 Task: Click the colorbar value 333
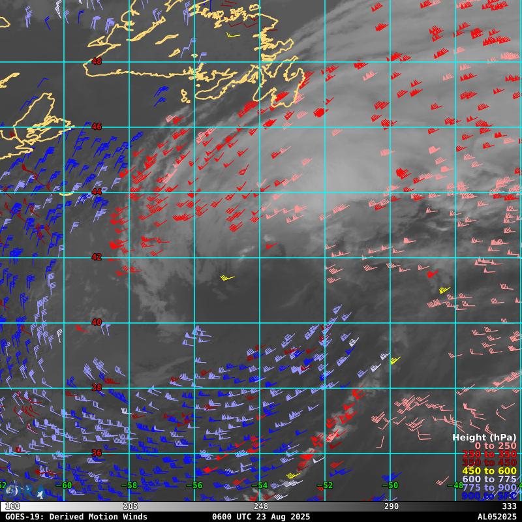510,506
